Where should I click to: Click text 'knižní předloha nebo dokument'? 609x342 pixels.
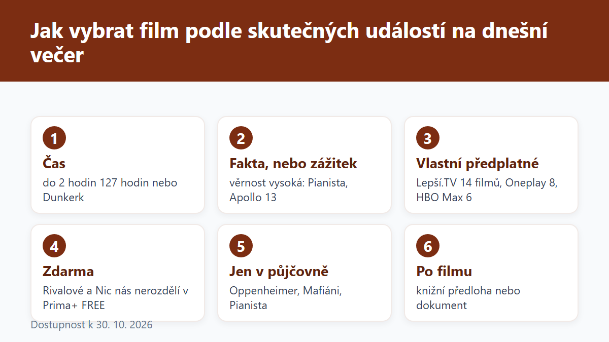[468, 298]
